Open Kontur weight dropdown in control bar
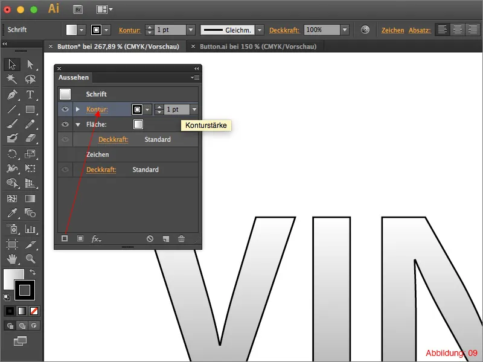This screenshot has height=362, width=483. [191, 30]
